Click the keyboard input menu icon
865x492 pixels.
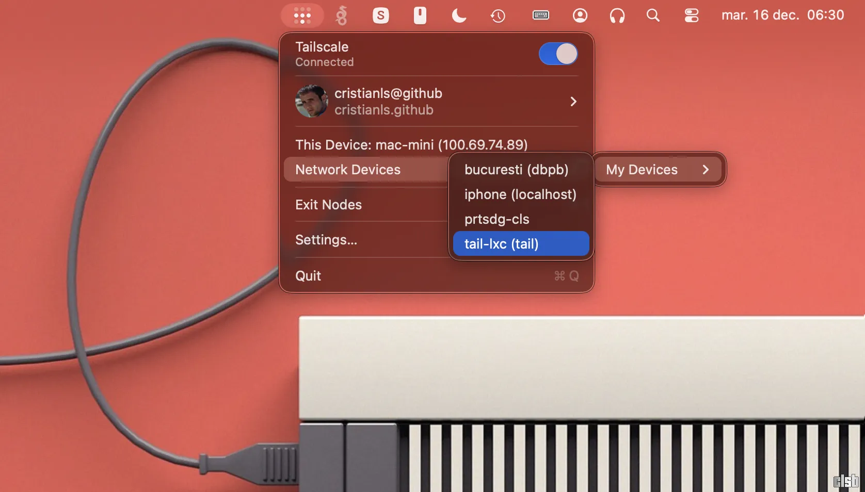tap(540, 15)
